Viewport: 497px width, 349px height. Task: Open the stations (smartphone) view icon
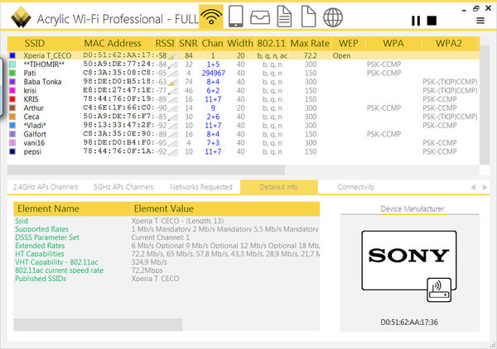[235, 17]
